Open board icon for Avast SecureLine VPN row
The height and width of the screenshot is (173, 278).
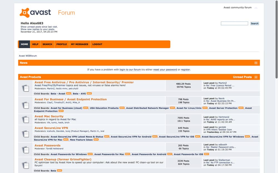click(26, 134)
